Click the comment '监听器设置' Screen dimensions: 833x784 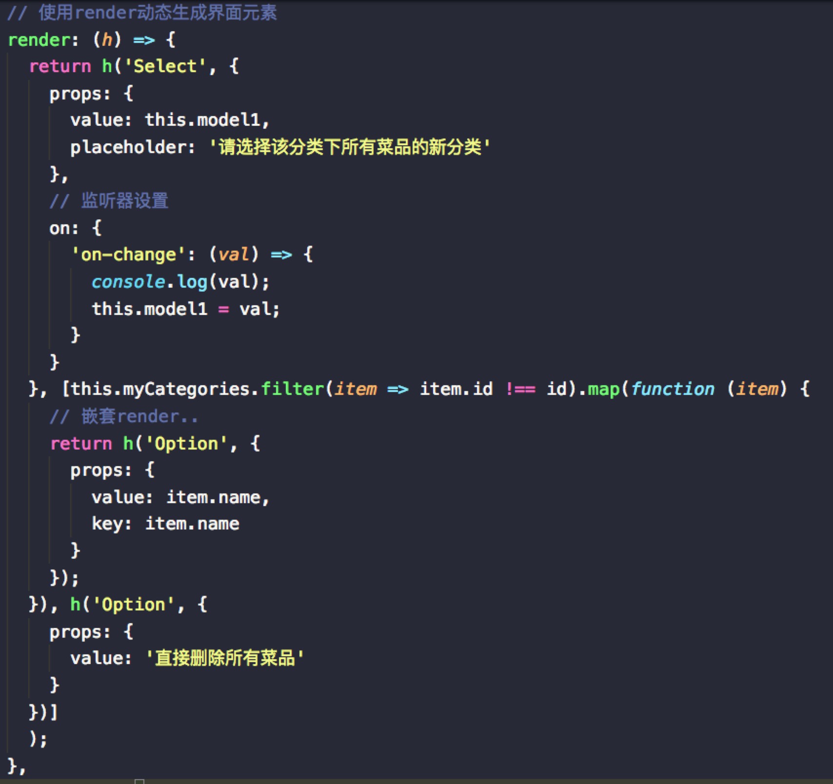coord(124,201)
